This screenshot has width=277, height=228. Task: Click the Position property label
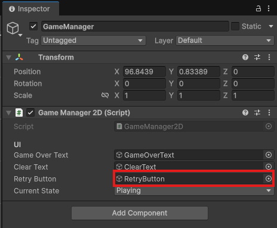click(x=27, y=71)
